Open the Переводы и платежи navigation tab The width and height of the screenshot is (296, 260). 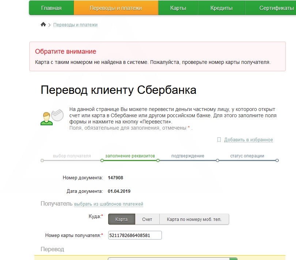[116, 8]
